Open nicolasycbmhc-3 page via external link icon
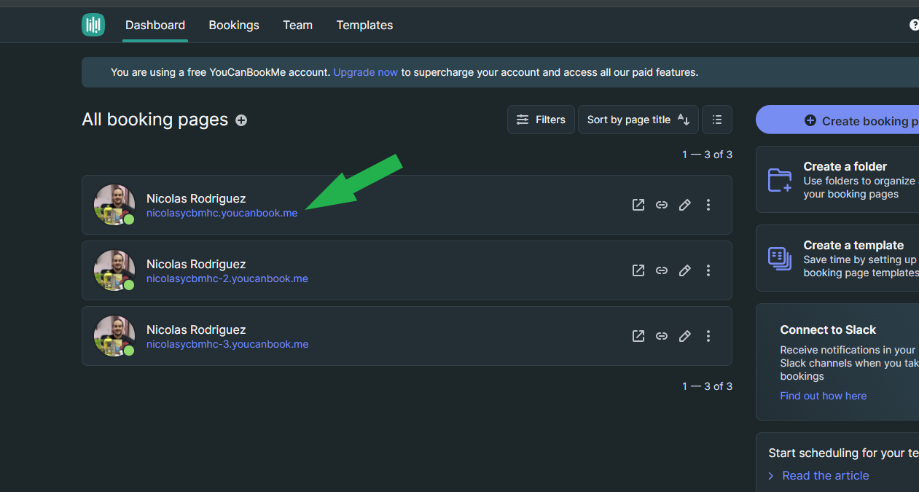This screenshot has width=919, height=492. [638, 336]
